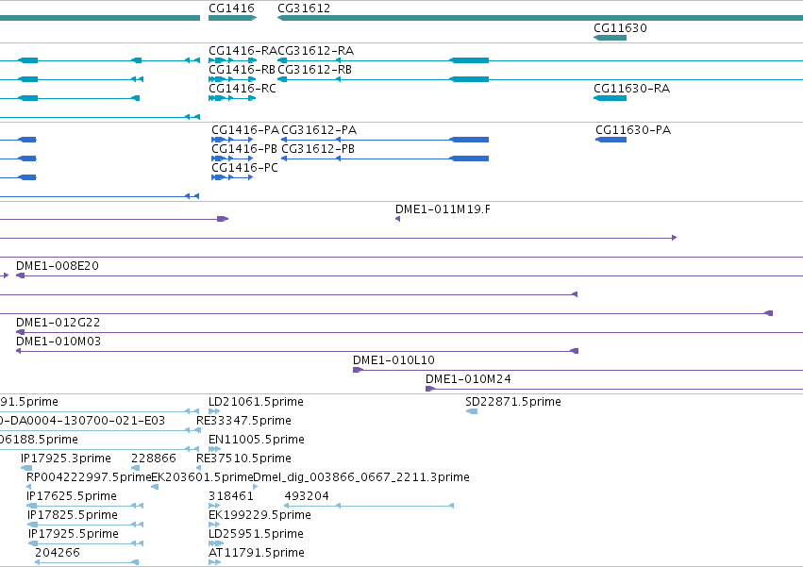Select the CG31612-RA transcript label

point(315,51)
